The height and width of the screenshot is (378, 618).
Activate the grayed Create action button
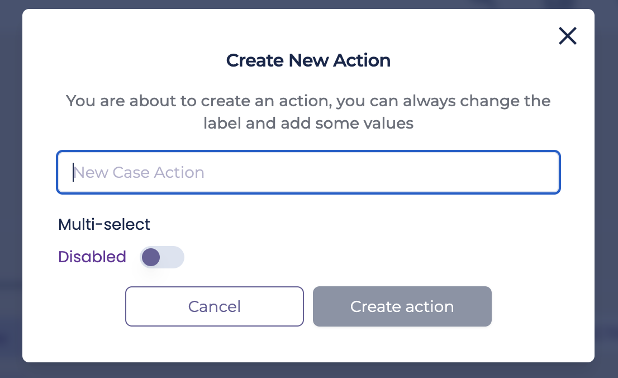[x=402, y=306]
